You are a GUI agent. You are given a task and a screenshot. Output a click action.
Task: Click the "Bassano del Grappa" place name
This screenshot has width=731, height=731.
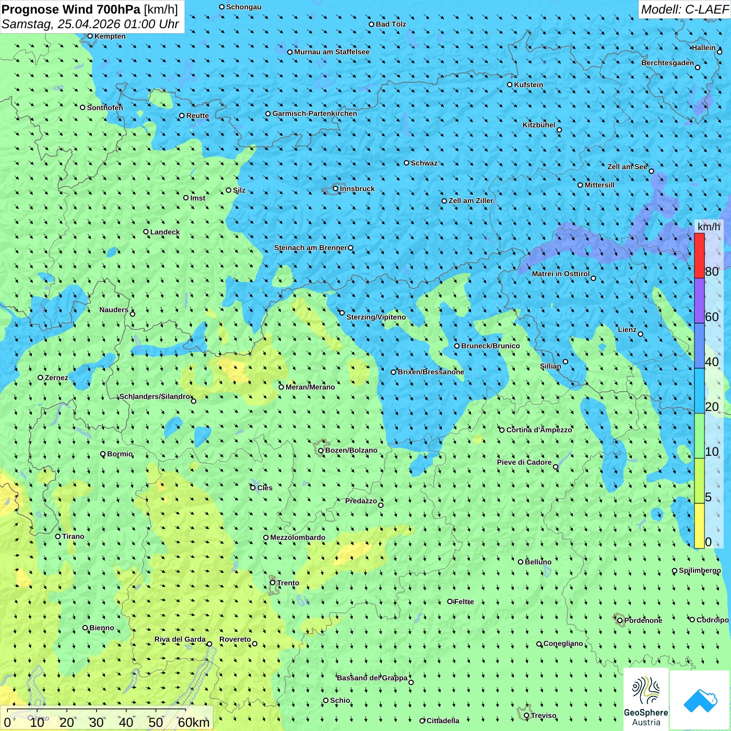coord(372,678)
